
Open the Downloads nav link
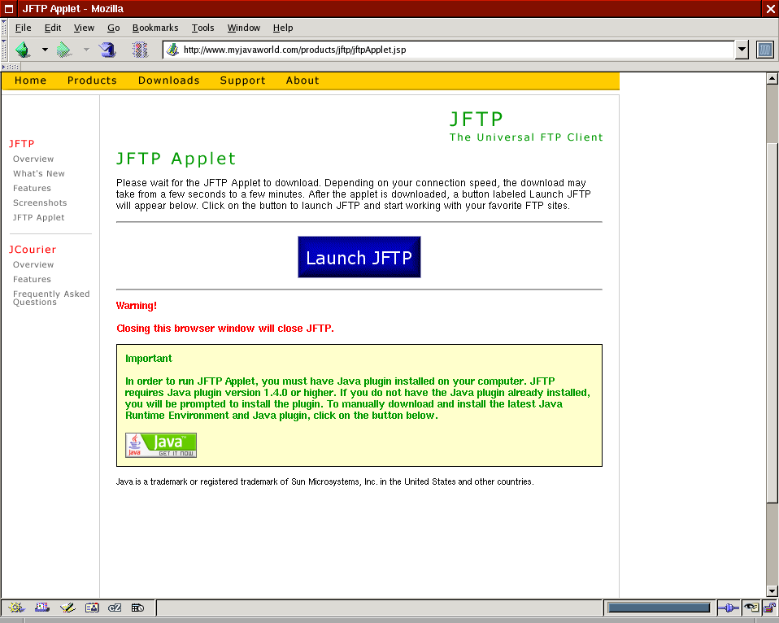click(169, 81)
